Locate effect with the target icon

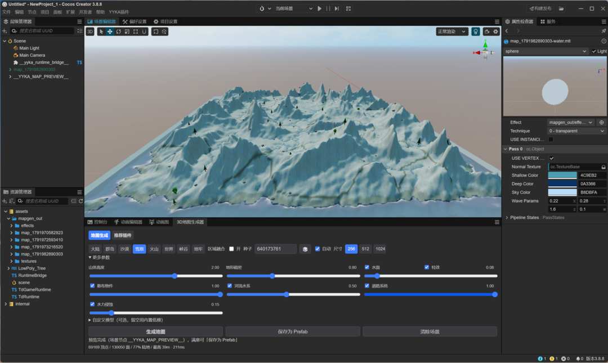pyautogui.click(x=601, y=122)
